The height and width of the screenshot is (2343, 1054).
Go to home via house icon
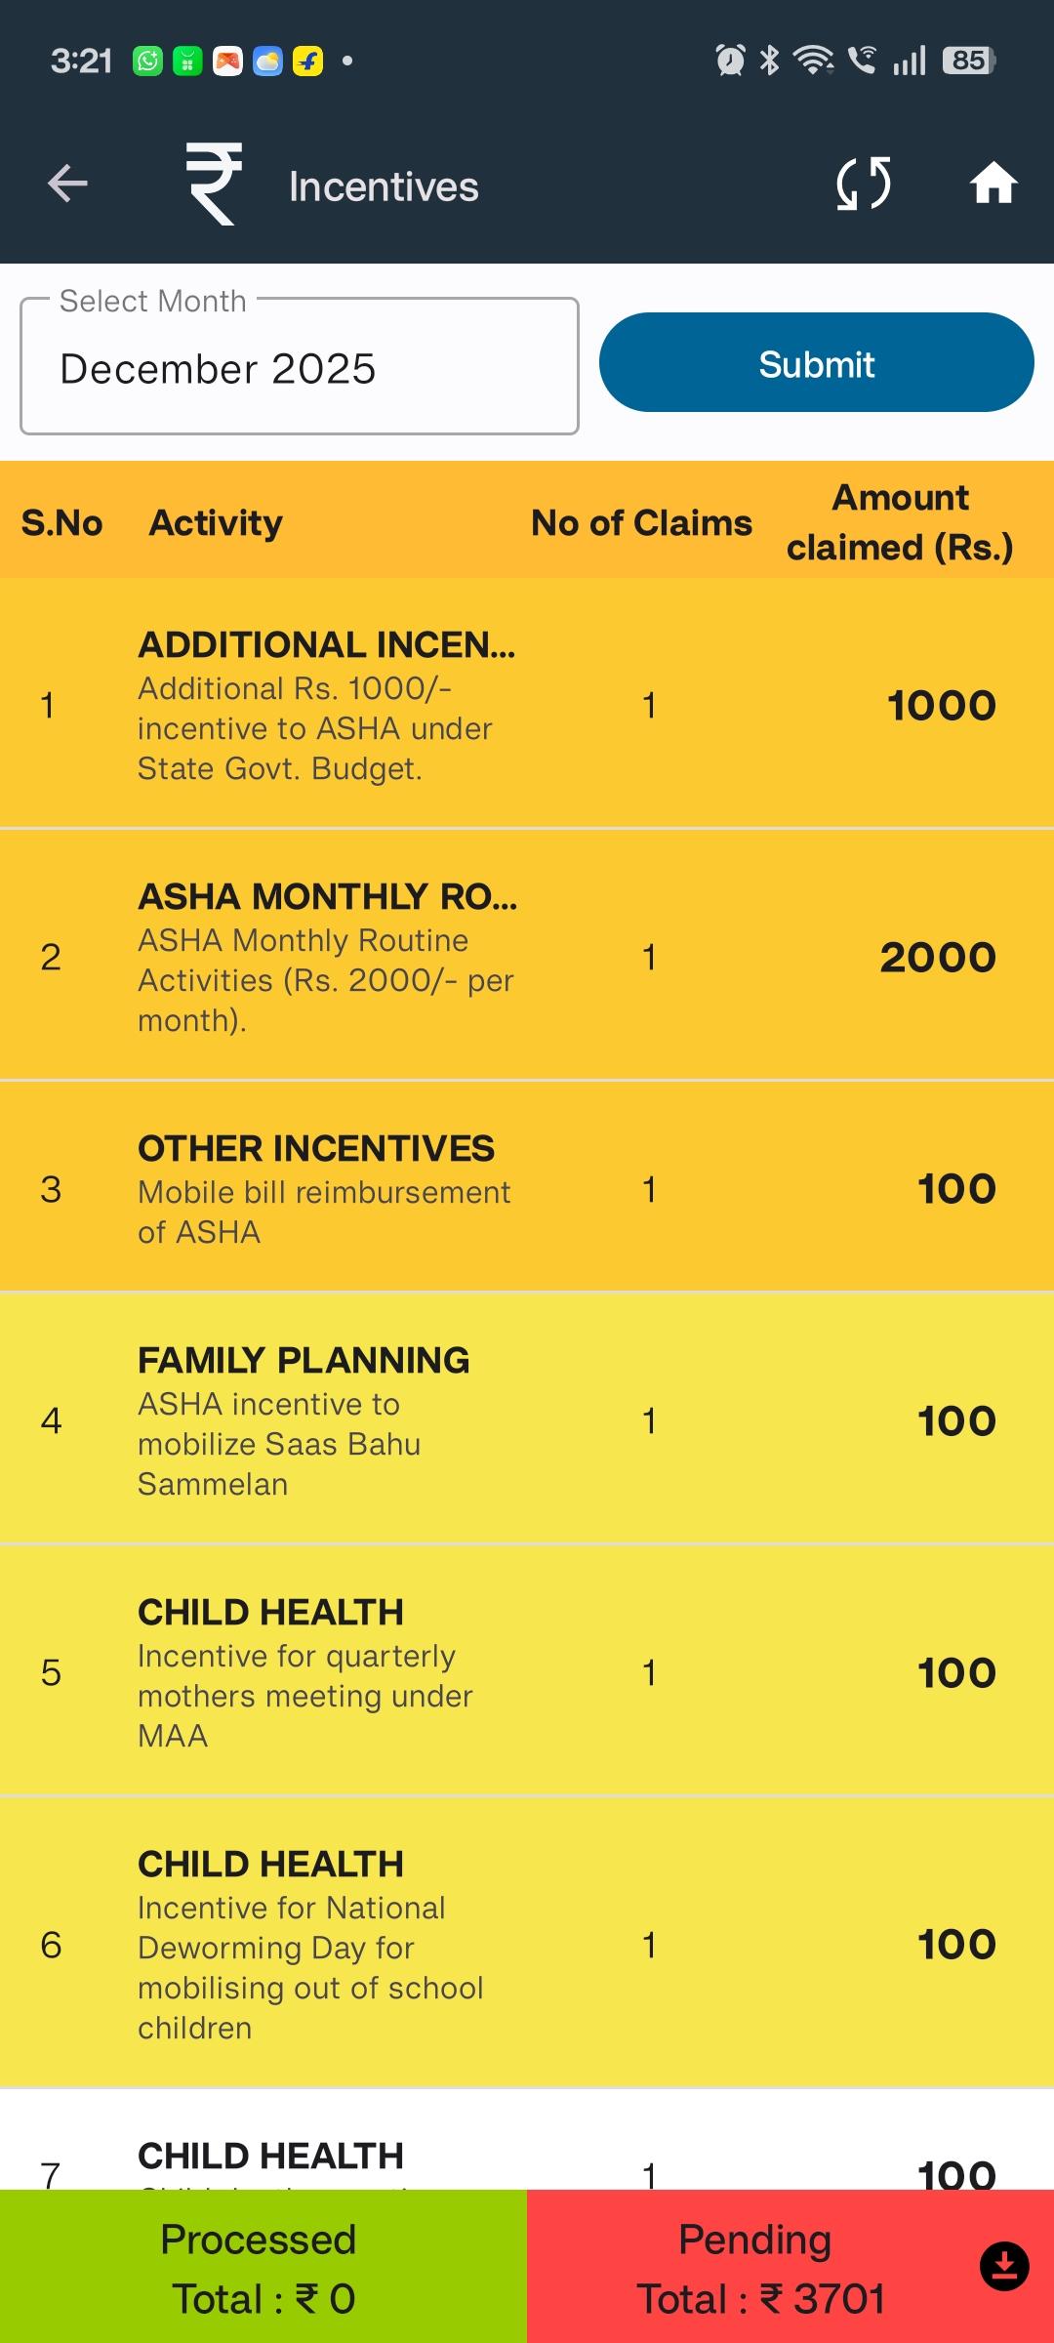[993, 184]
